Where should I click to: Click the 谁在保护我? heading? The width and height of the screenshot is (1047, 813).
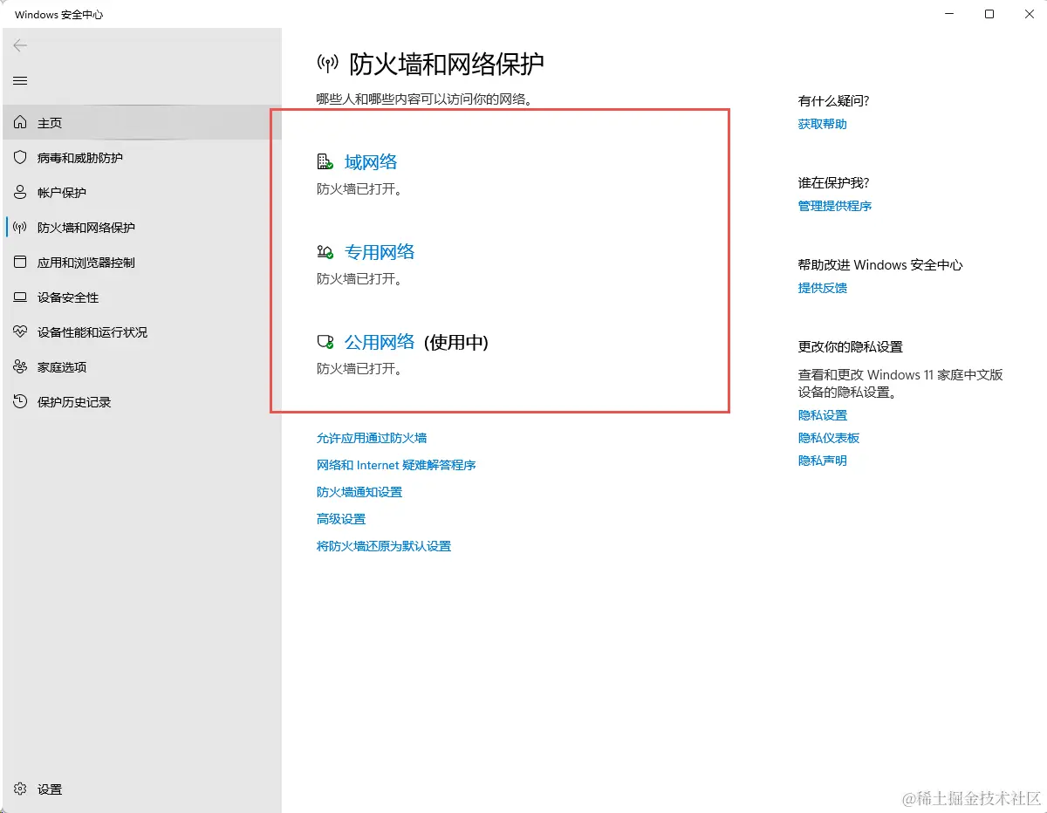tap(834, 183)
